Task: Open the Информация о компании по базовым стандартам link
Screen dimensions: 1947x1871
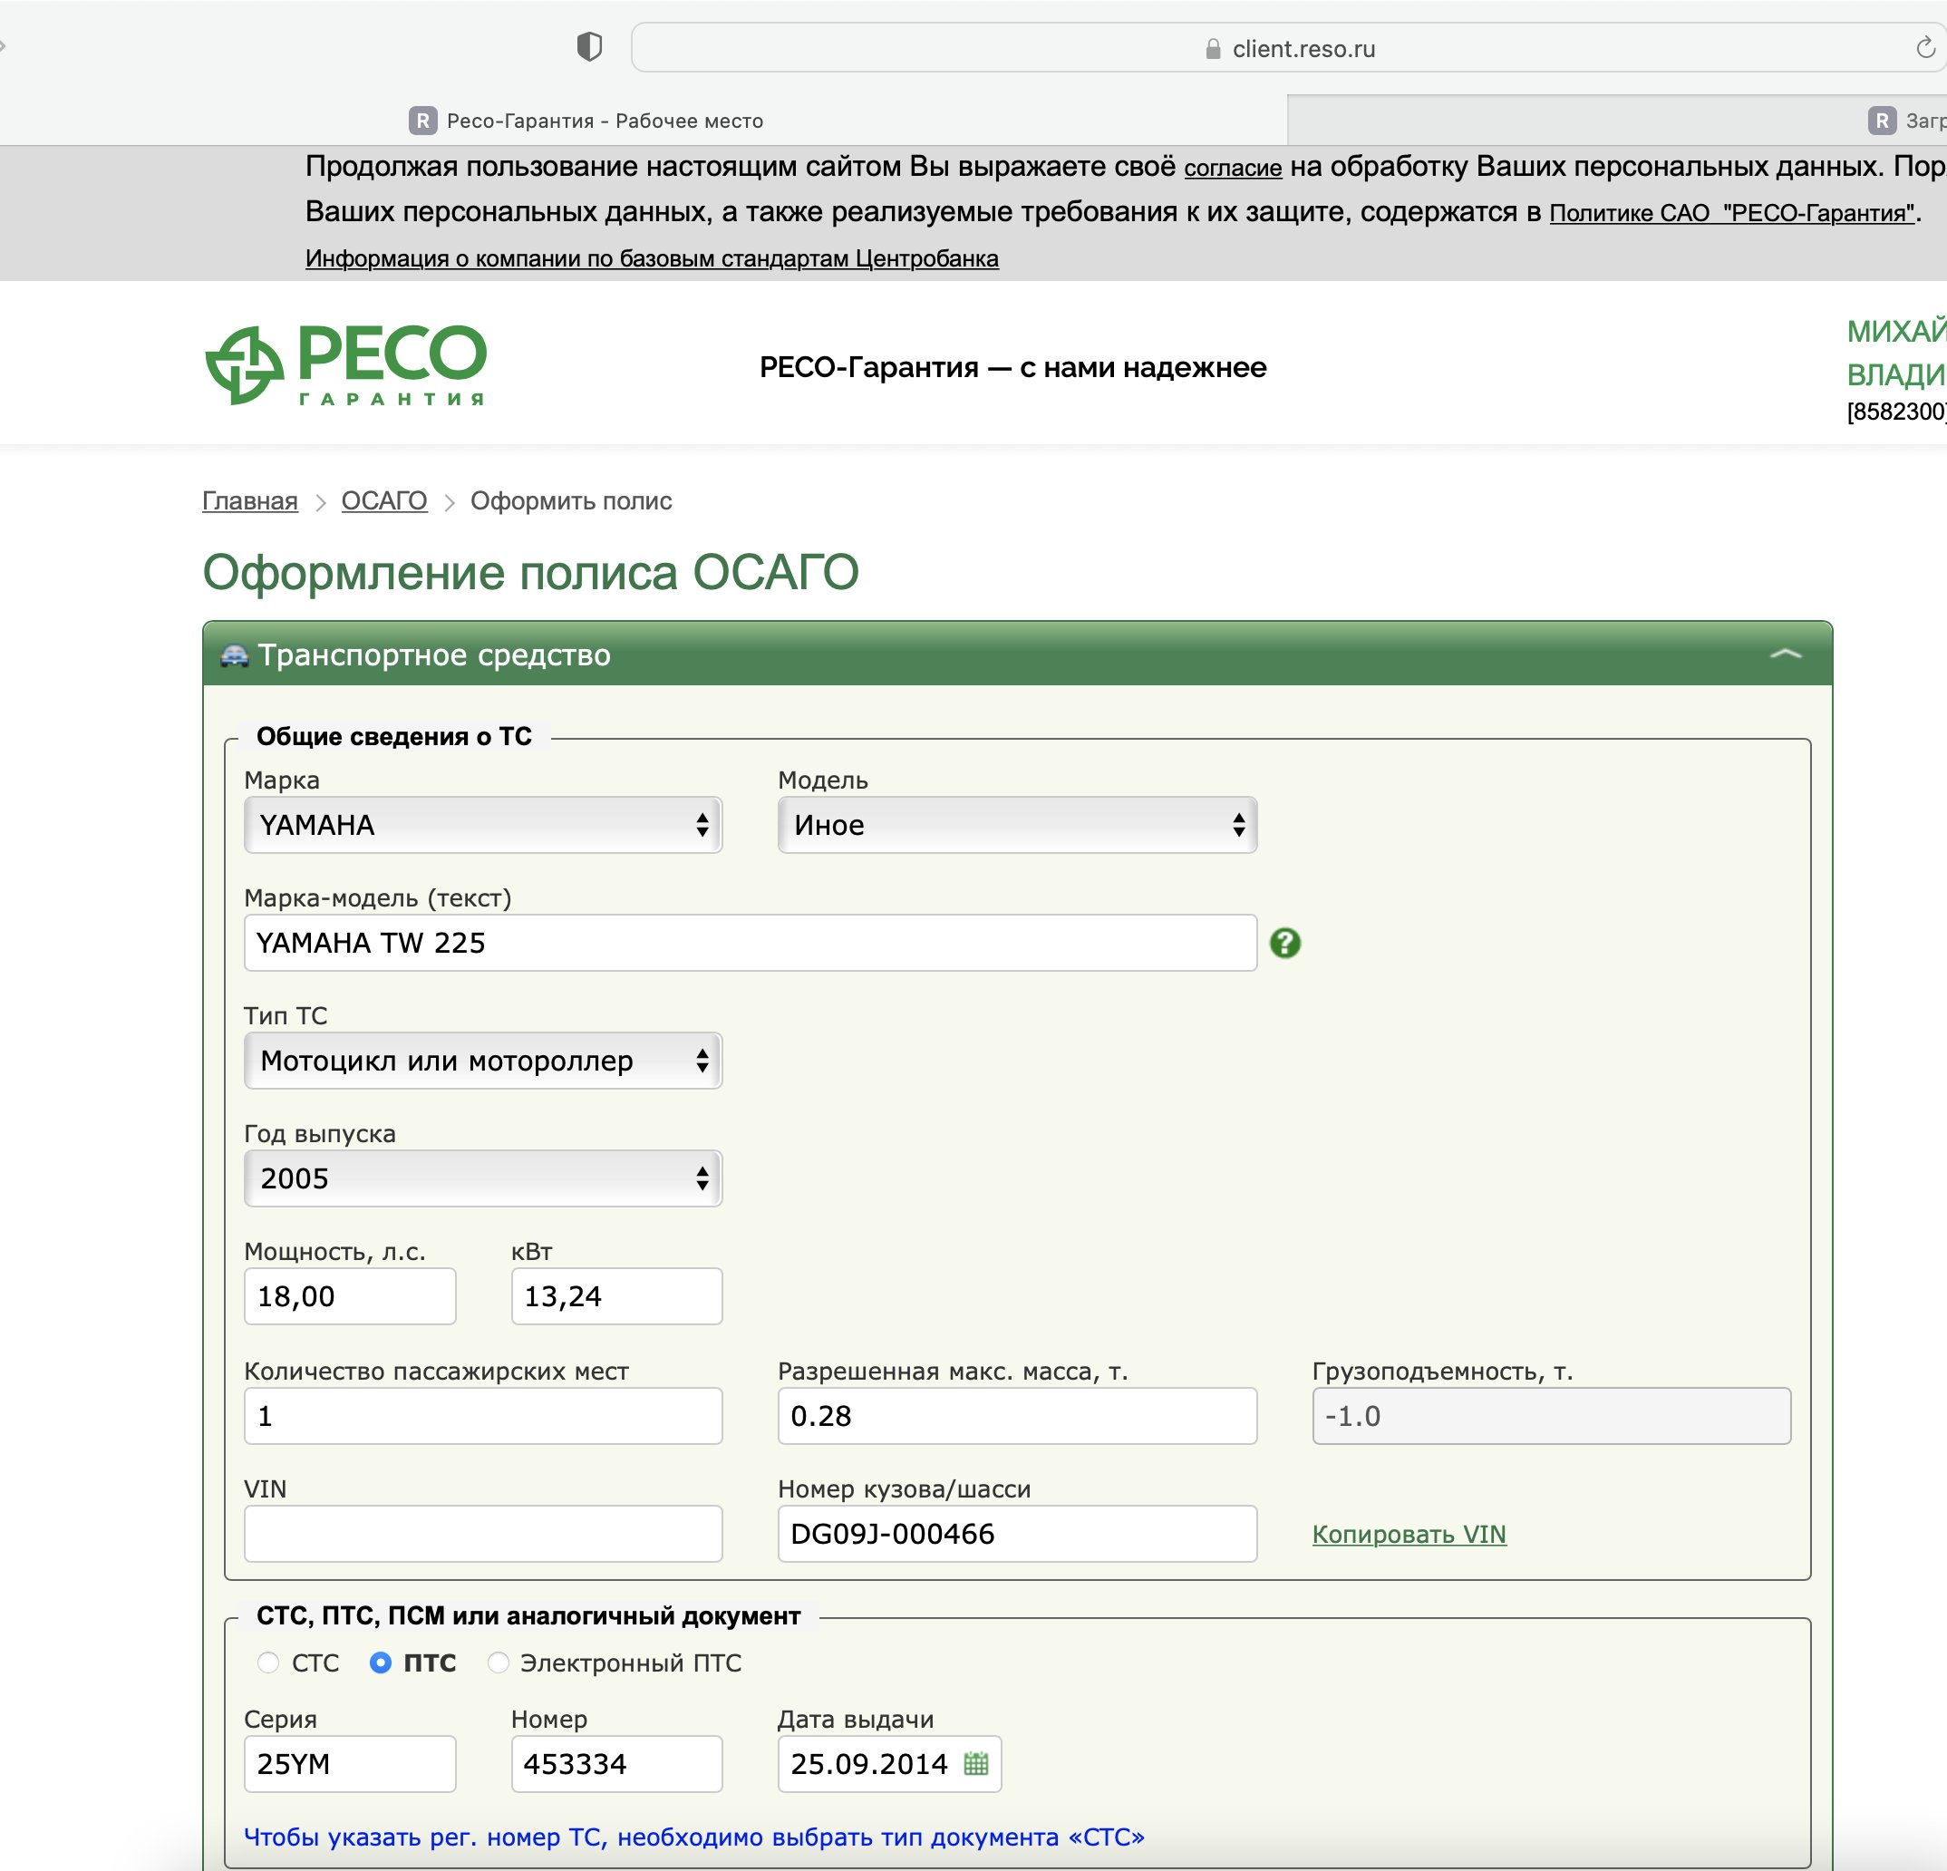Action: (x=652, y=258)
